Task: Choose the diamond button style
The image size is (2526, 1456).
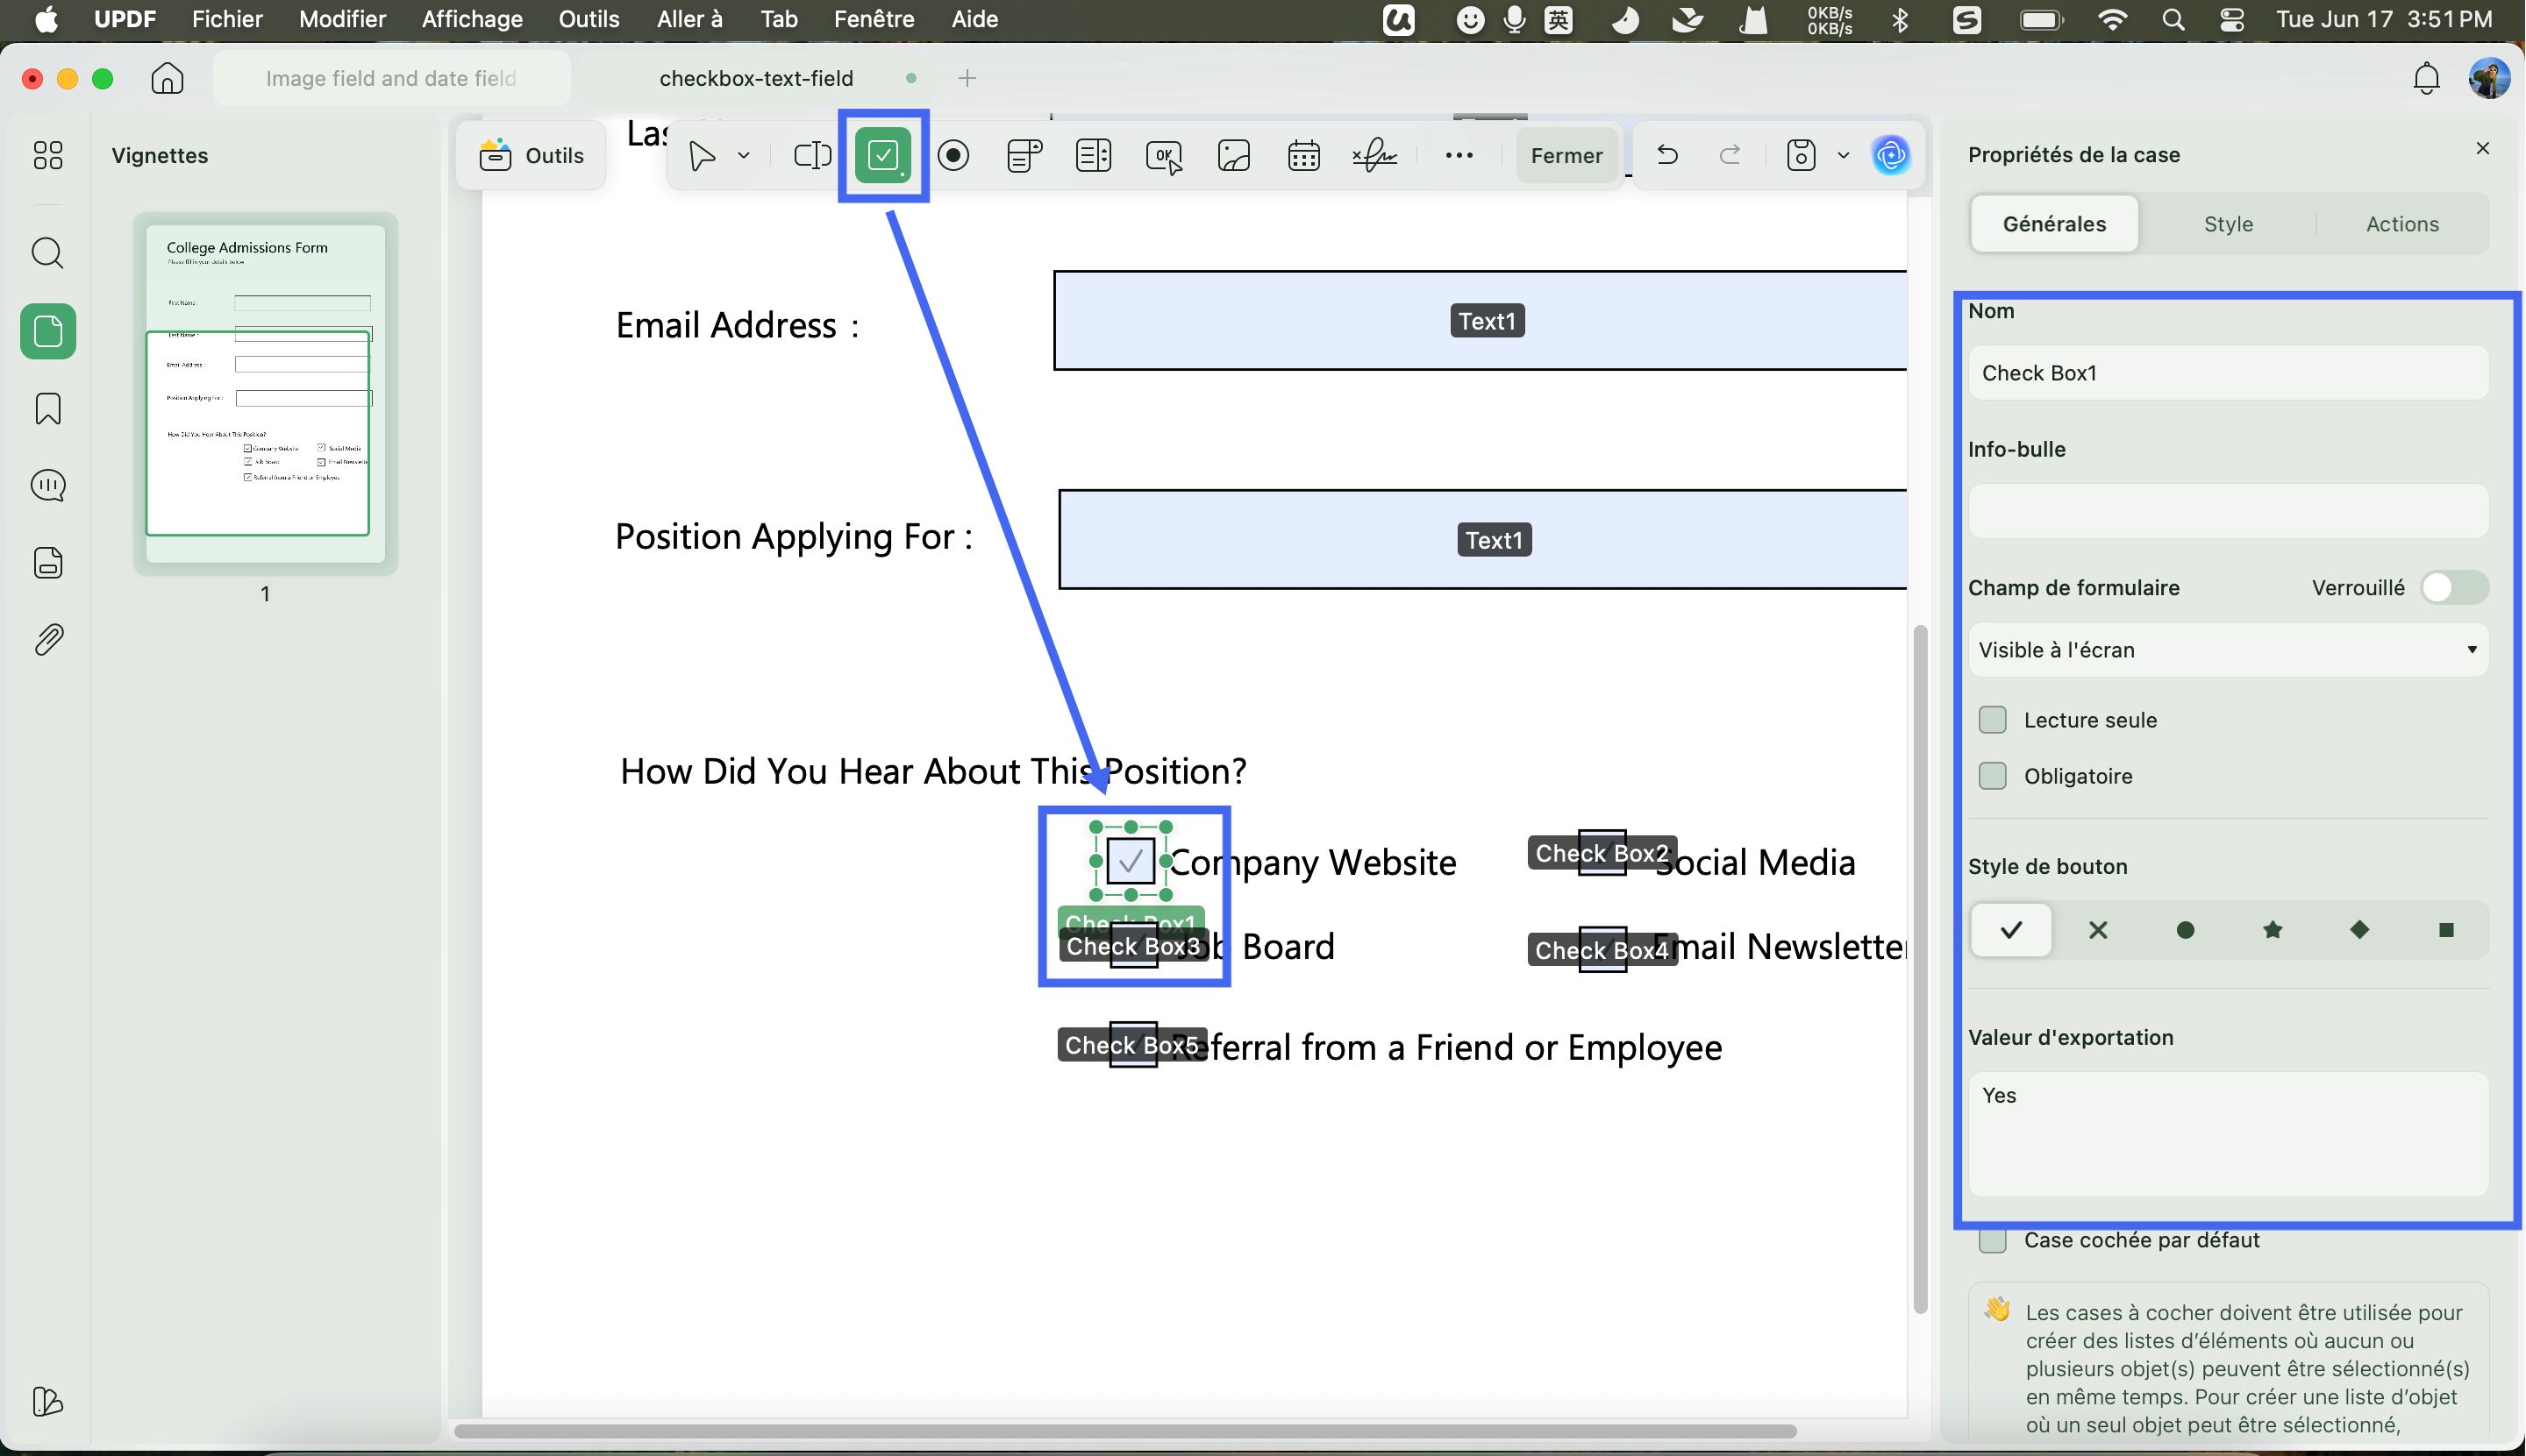Action: (x=2359, y=930)
